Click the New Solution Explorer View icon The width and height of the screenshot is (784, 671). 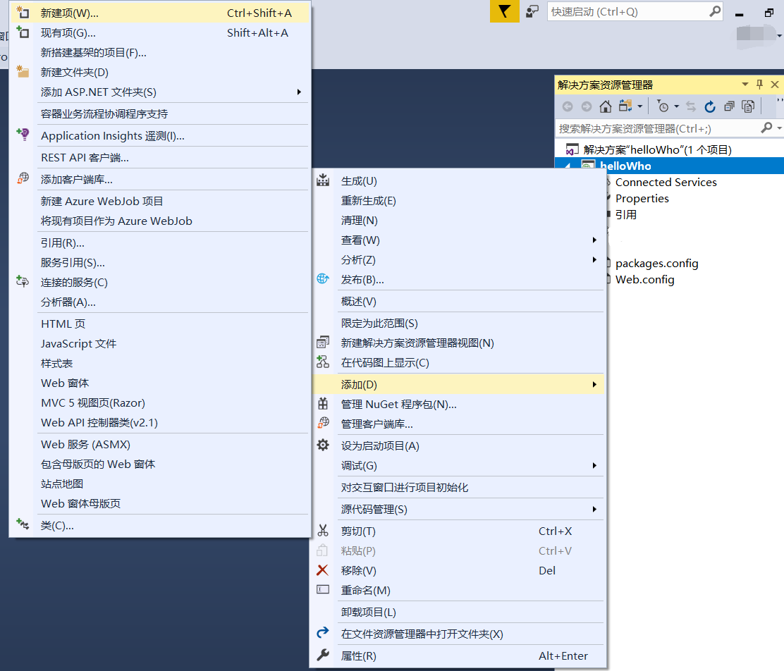pos(323,343)
